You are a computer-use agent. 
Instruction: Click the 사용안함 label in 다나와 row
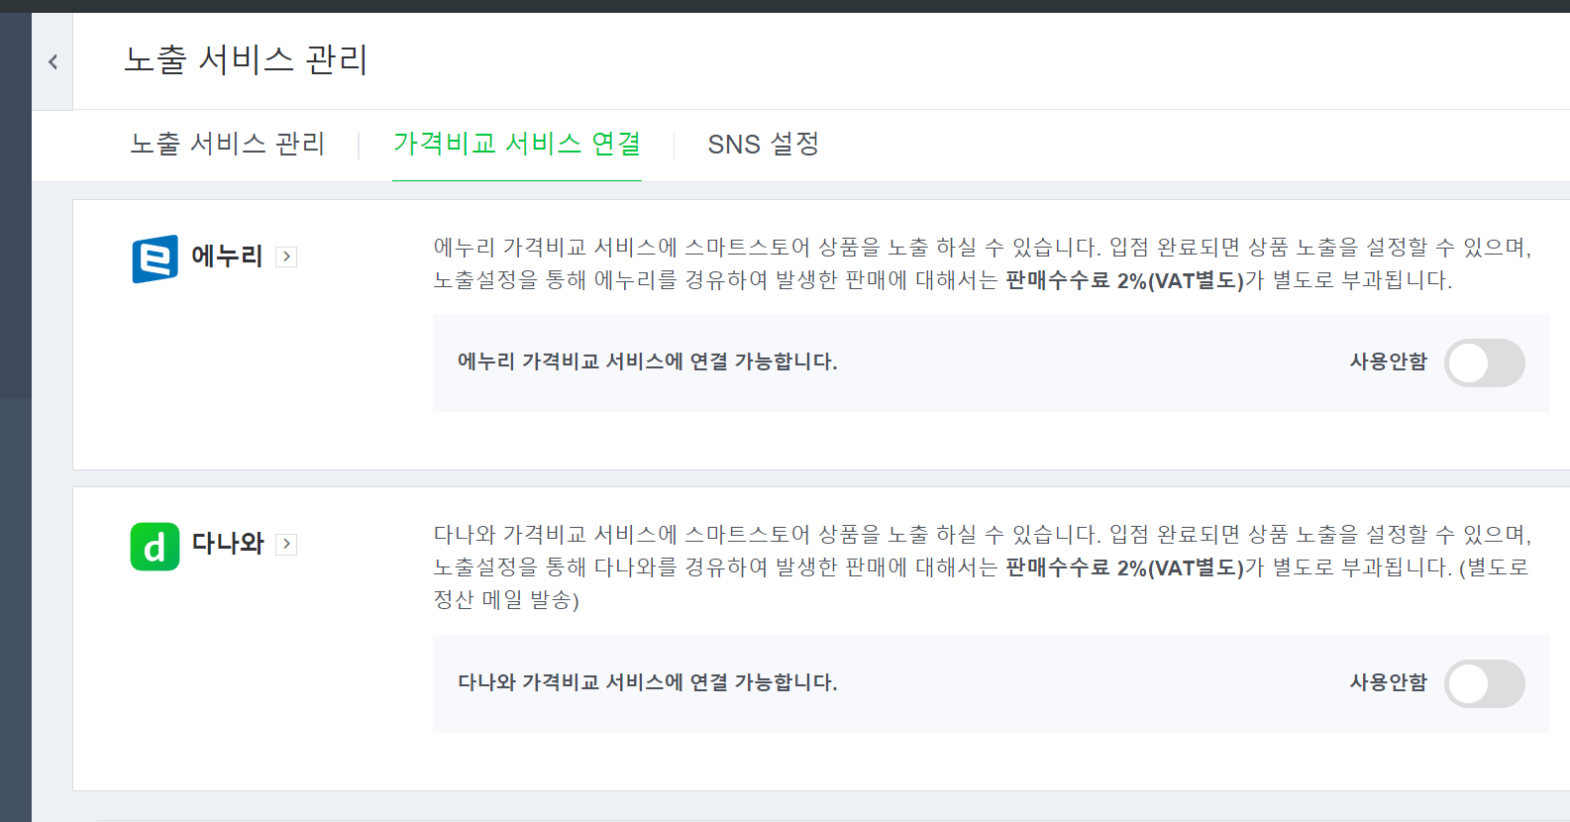1389,682
